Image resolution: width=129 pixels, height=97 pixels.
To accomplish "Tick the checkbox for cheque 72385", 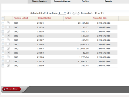I will click(3, 49).
